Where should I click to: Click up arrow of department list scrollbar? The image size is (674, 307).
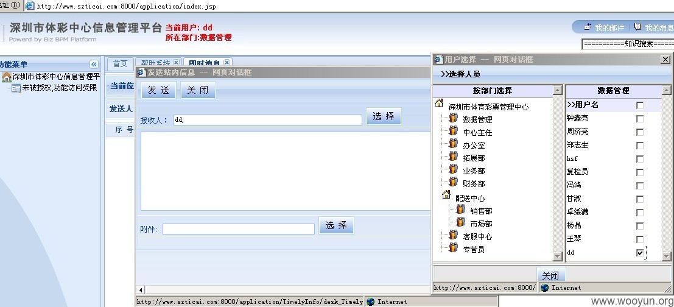pos(558,90)
